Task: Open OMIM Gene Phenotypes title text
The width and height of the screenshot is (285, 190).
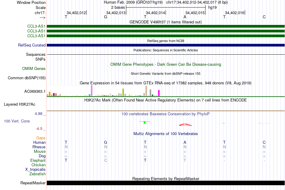Action: point(166,64)
